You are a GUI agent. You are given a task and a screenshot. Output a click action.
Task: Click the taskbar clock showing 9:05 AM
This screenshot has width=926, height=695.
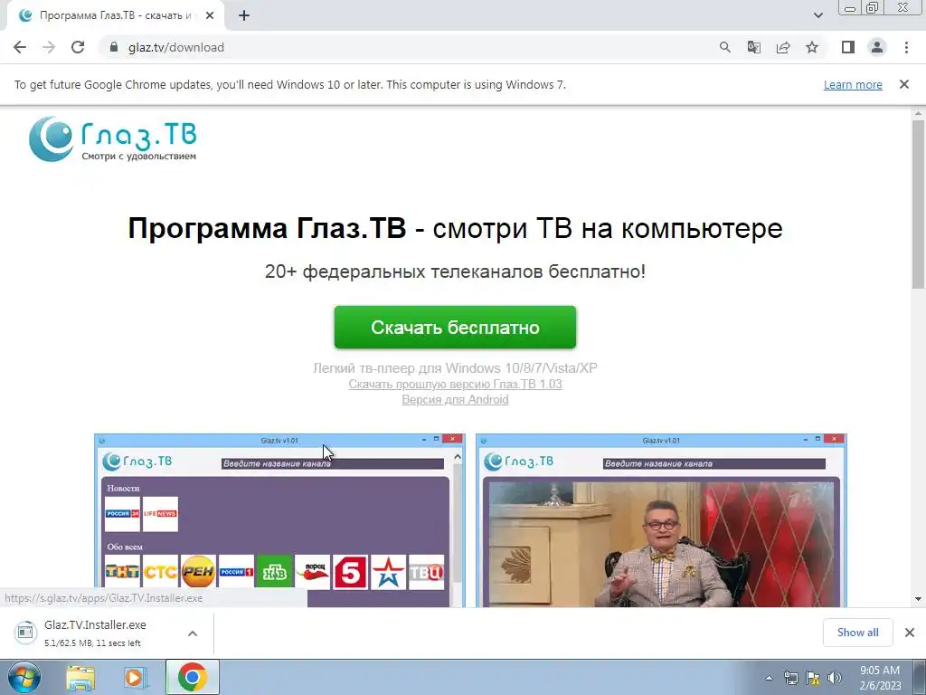point(880,678)
